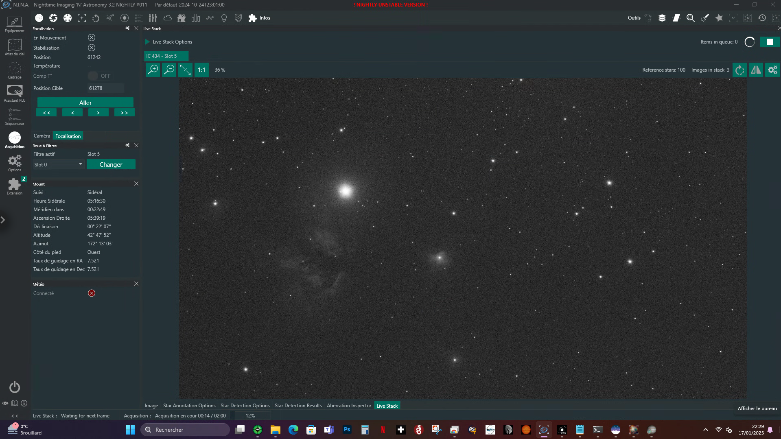
Task: Click the flip image icon in live stack
Action: point(756,70)
